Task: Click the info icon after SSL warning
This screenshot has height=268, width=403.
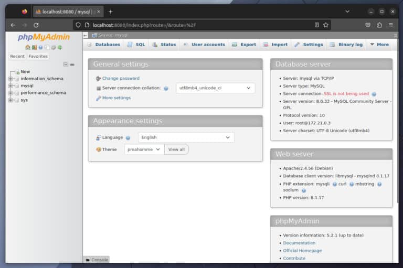Action: click(374, 94)
